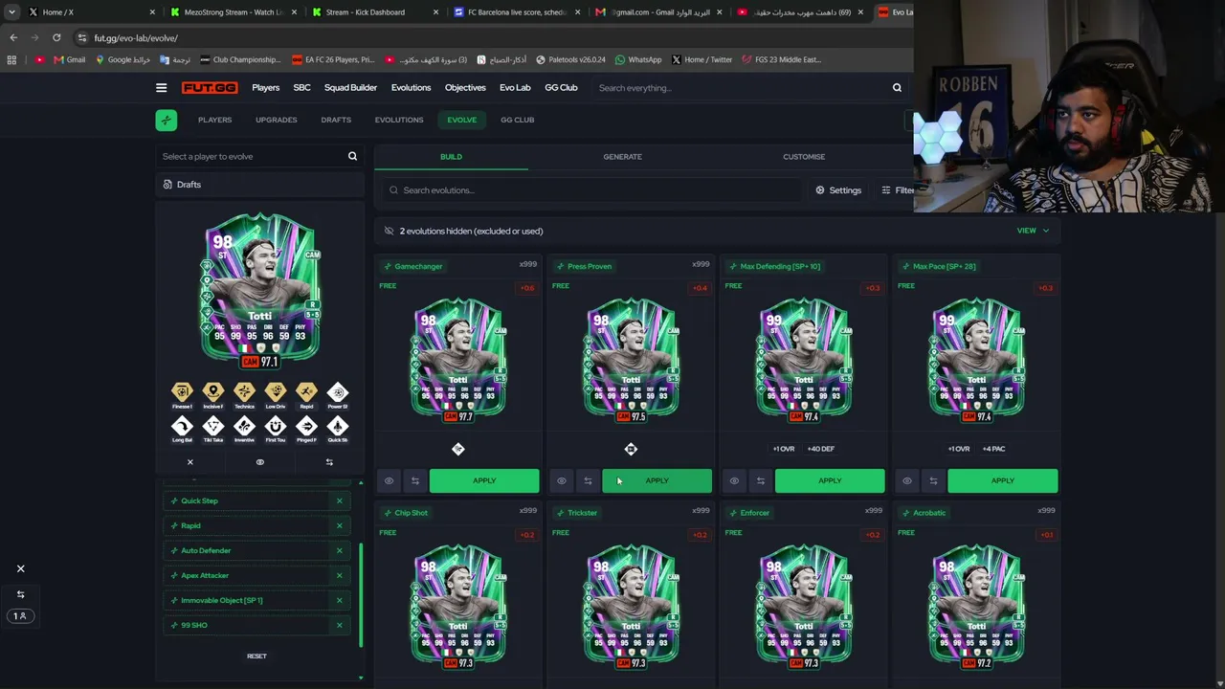Click the playstyle icon on the Gamechanger card
This screenshot has height=689, width=1225.
click(x=458, y=449)
